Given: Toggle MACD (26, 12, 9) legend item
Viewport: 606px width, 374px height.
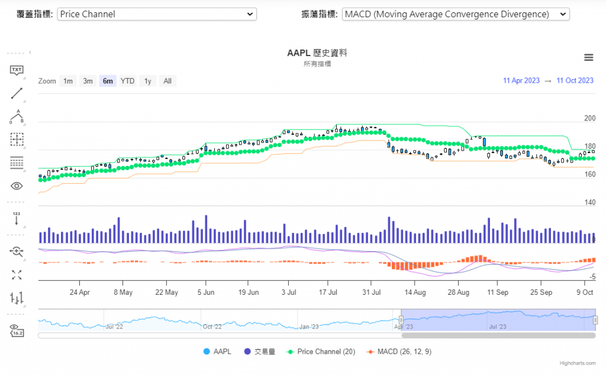Looking at the screenshot, I should (399, 352).
